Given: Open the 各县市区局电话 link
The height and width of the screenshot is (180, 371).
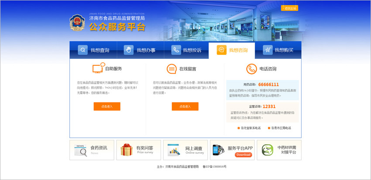Looking at the screenshot, I should [281, 128].
